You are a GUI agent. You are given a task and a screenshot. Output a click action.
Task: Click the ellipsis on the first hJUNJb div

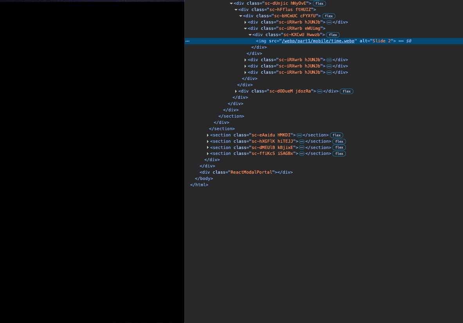(x=329, y=22)
